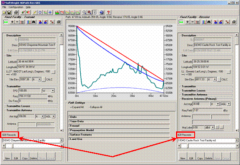This screenshot has width=240, height=165.
Task: Click the save disk icon in main toolbar
Action: [x=9, y=12]
